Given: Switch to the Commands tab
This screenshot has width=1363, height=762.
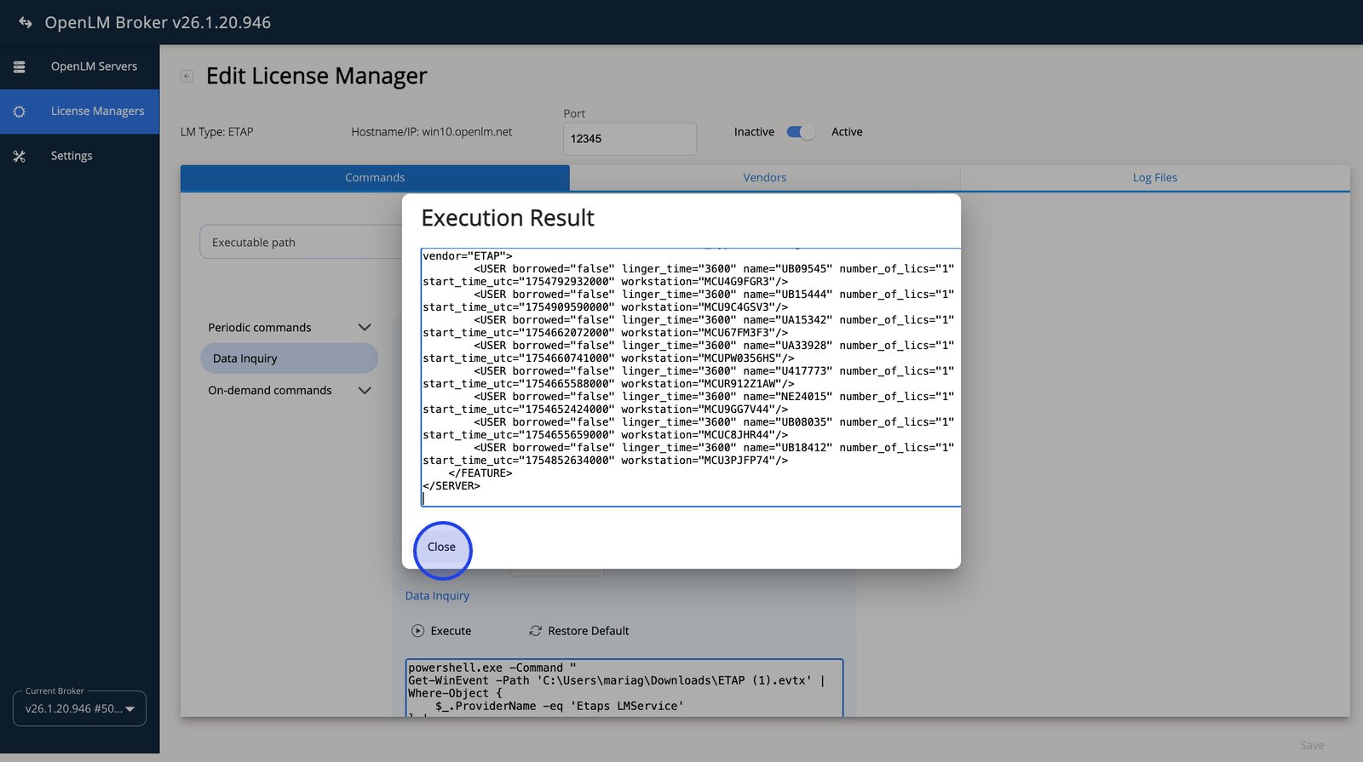Looking at the screenshot, I should point(375,178).
